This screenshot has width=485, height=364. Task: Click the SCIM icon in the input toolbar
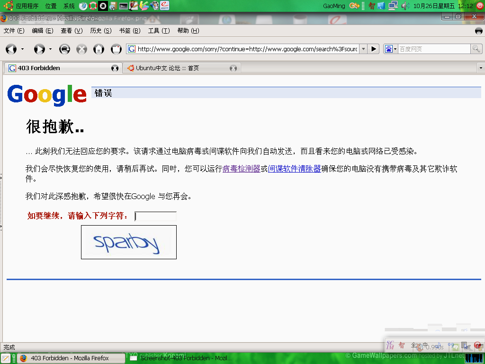390,345
